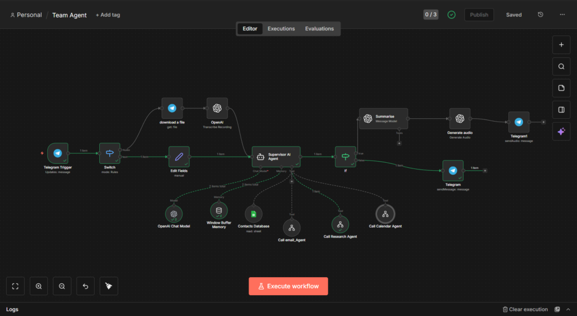Open the AI assistant sparkle button
577x316 pixels.
click(x=561, y=131)
